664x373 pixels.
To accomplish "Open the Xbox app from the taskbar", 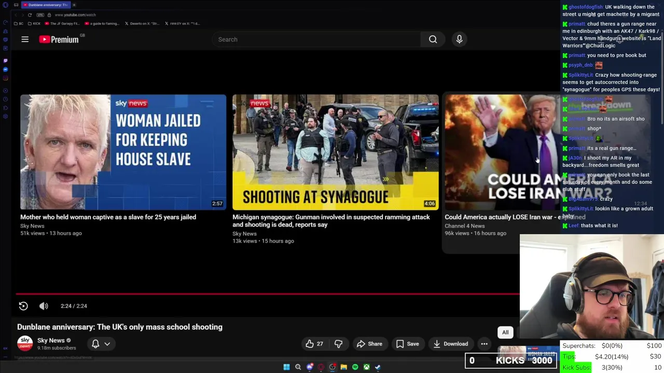I will coord(366,367).
